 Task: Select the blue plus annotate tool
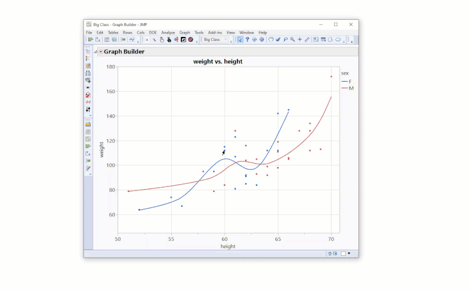coord(300,40)
